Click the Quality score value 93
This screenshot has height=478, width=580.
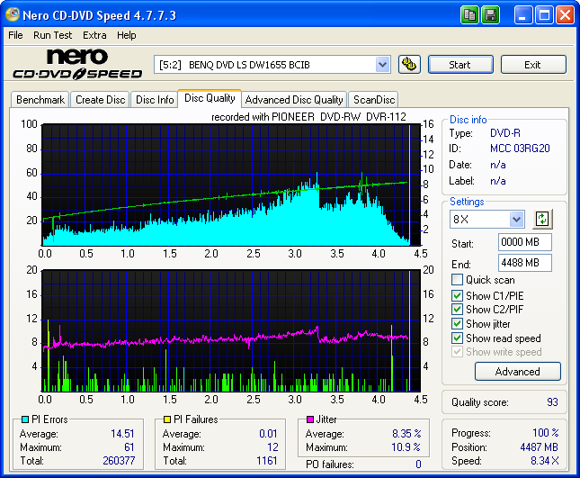tap(552, 401)
